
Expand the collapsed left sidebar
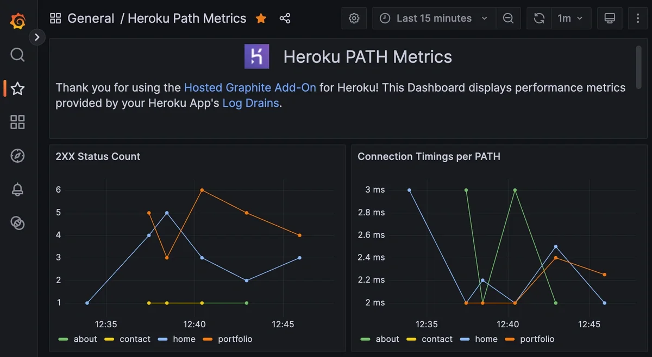(37, 37)
